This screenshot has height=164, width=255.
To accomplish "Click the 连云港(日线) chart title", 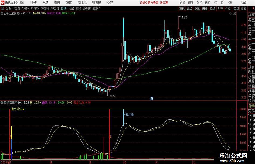I will (8, 13).
